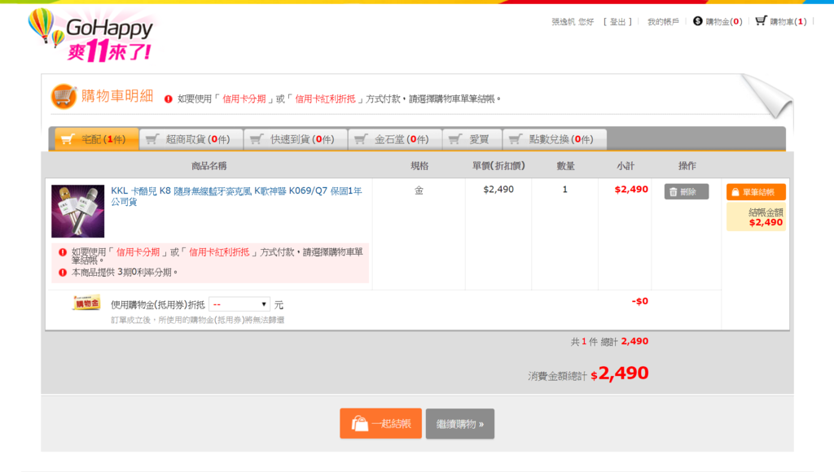This screenshot has width=834, height=472.
Task: Proceed with the 一起結帳 button
Action: tap(381, 424)
